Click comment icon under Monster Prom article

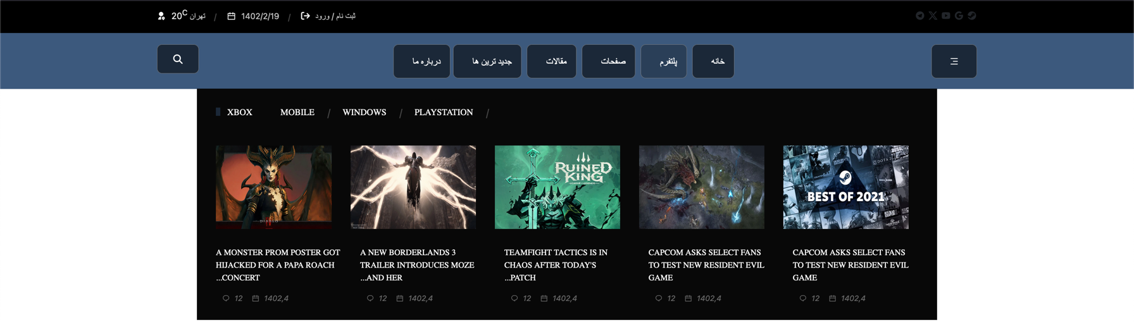pos(226,298)
